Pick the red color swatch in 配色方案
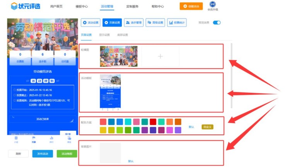 coord(153,122)
